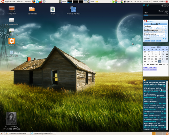
Task: Click the keyboard layout flag indicator
Action: click(41, 2)
